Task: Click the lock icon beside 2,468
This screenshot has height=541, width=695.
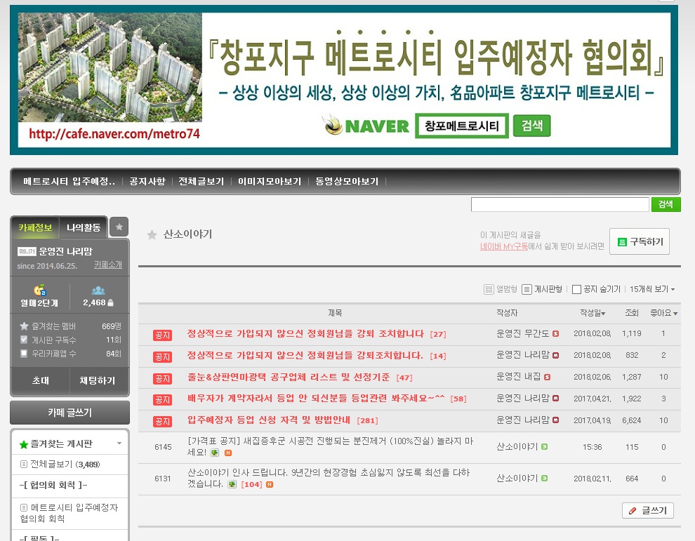Action: [x=110, y=302]
